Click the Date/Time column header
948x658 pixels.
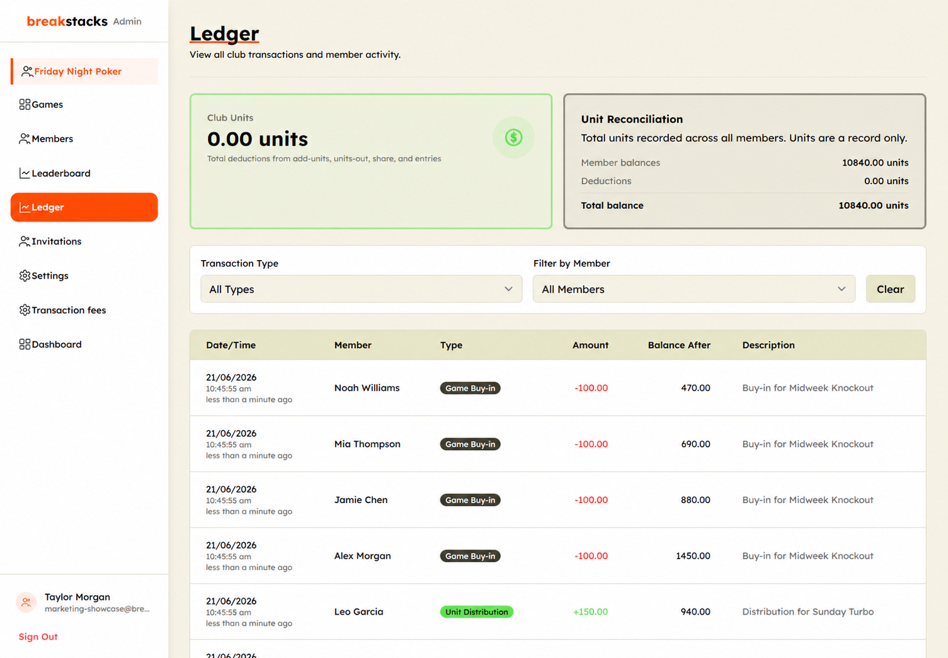[x=231, y=345]
